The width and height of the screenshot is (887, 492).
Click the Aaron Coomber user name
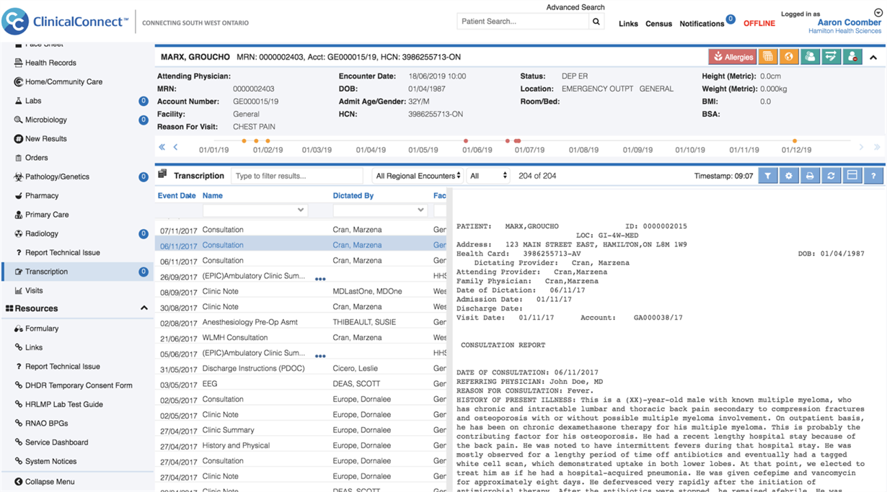click(849, 22)
